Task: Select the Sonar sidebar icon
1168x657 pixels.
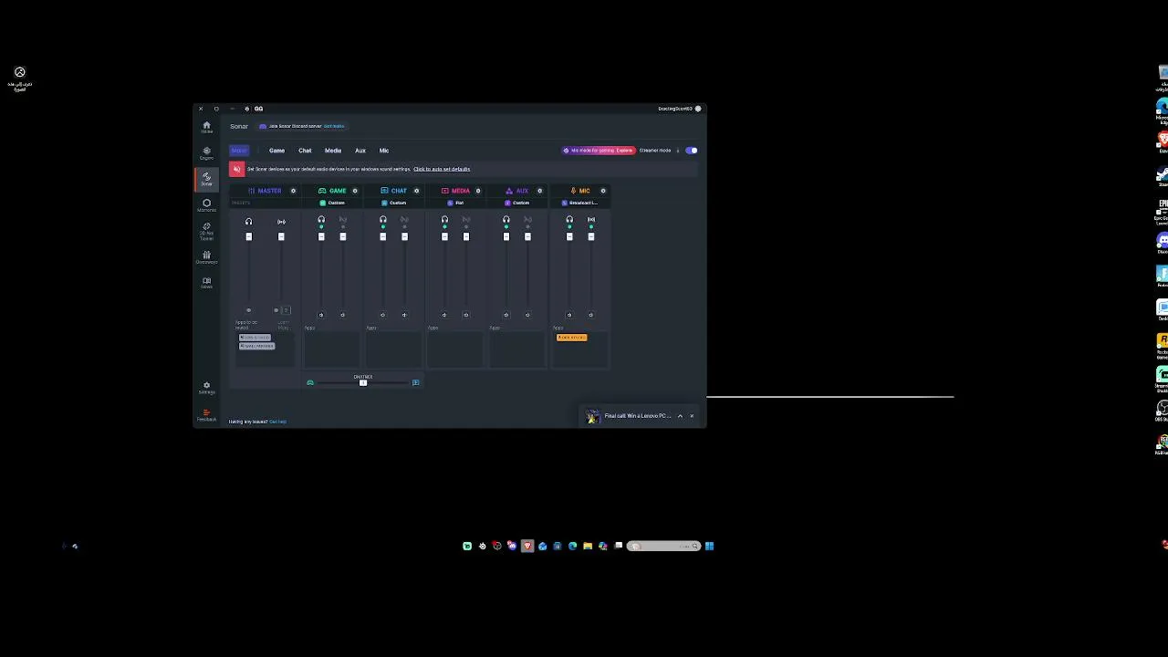Action: 206,178
